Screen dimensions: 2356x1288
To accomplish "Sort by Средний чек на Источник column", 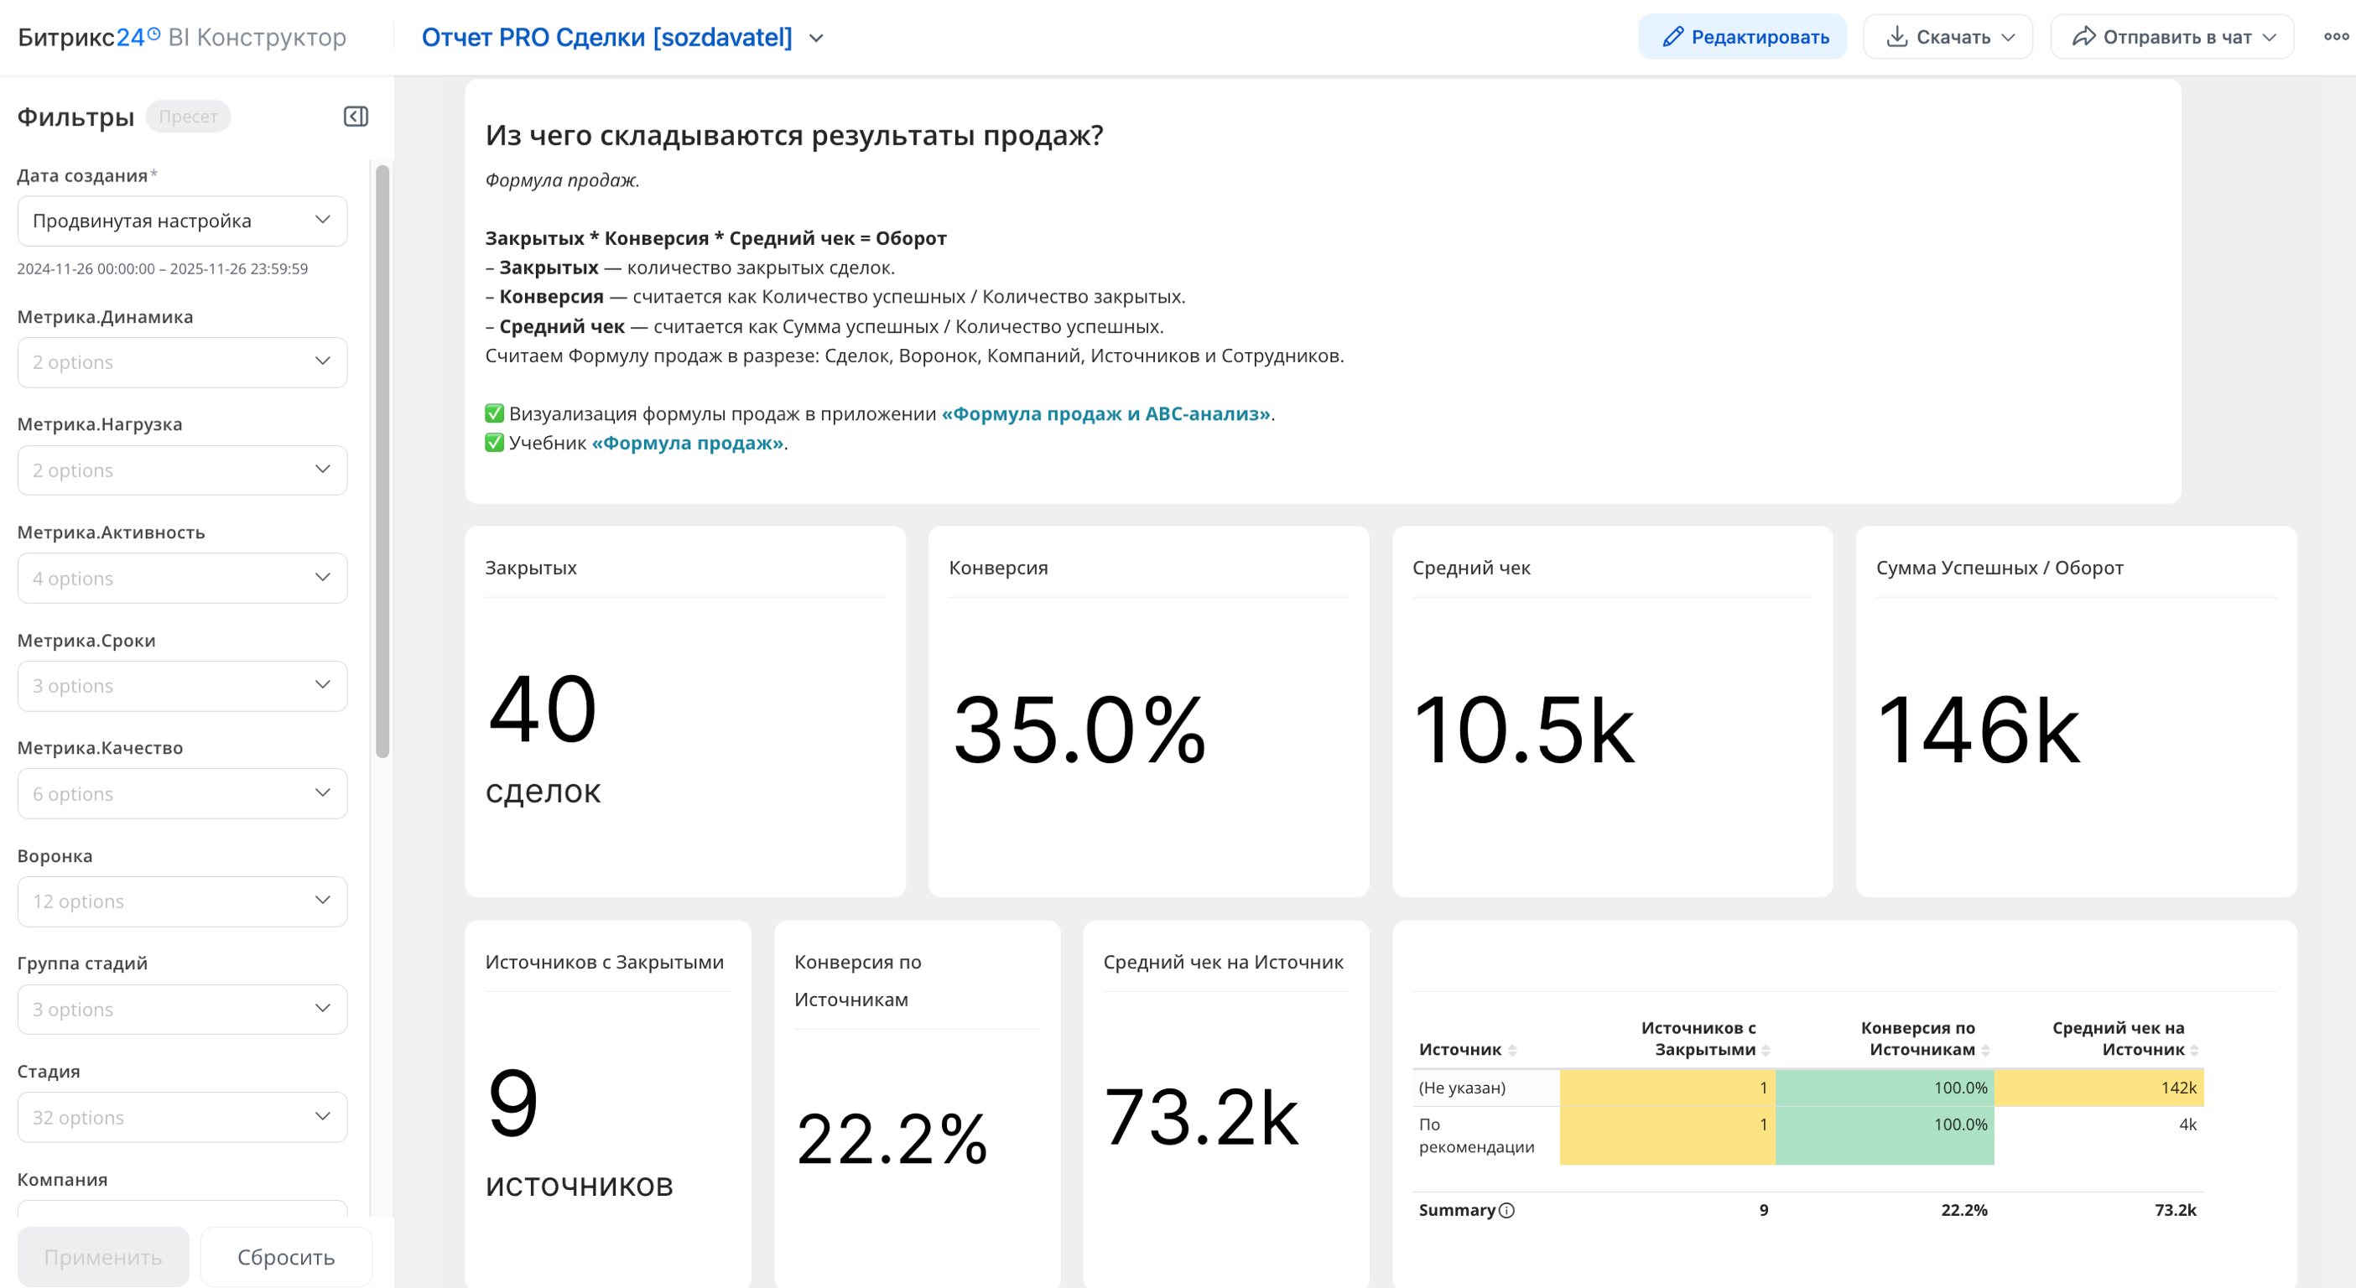I will coord(2194,1051).
